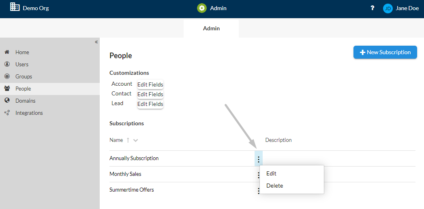The width and height of the screenshot is (424, 209).
Task: Click the Users person icon in sidebar
Action: [x=7, y=64]
